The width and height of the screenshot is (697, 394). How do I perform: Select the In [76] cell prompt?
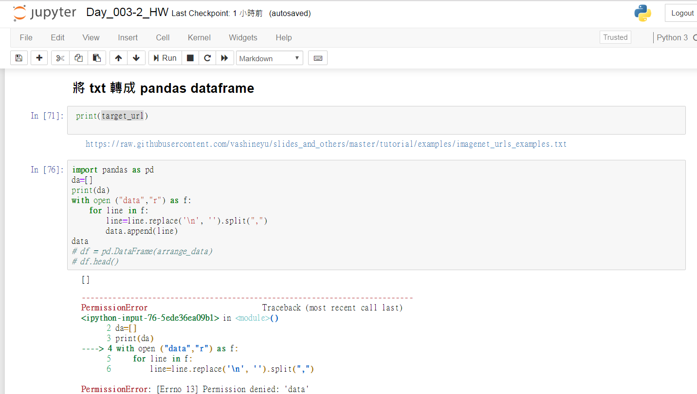tap(47, 170)
